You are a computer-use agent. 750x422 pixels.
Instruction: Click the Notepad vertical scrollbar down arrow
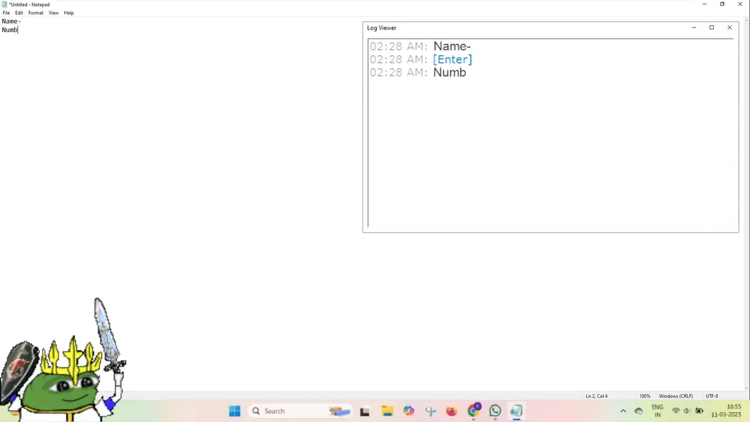click(x=746, y=387)
